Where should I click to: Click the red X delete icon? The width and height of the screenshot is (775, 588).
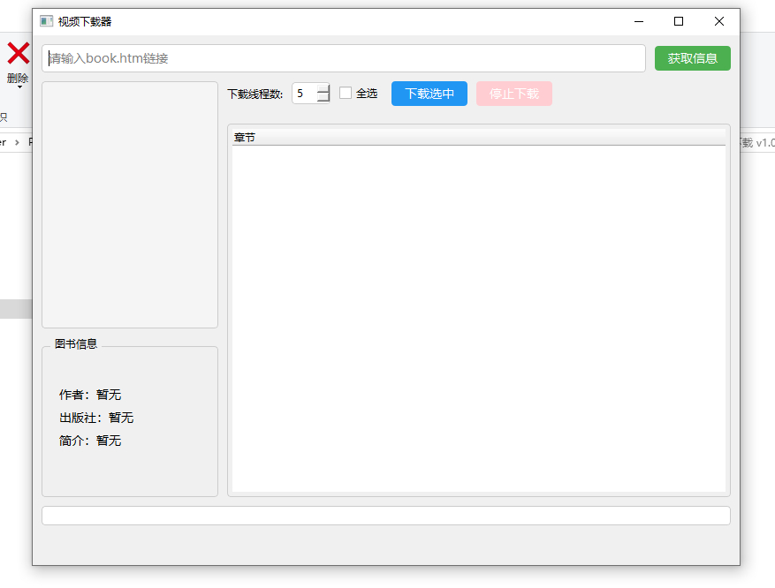19,53
